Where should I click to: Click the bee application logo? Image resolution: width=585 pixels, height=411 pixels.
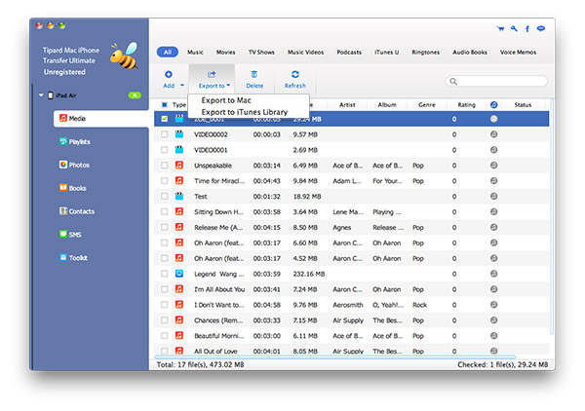(124, 56)
